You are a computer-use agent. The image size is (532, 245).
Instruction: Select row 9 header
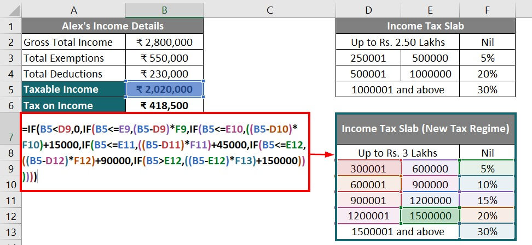[x=11, y=169]
